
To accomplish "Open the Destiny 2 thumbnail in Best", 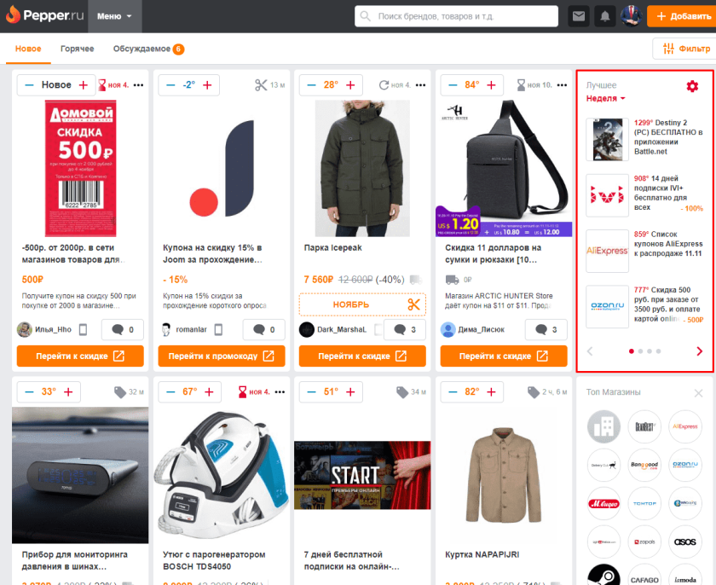I will click(607, 140).
